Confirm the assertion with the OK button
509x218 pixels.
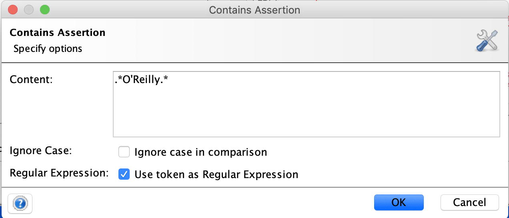(x=399, y=202)
